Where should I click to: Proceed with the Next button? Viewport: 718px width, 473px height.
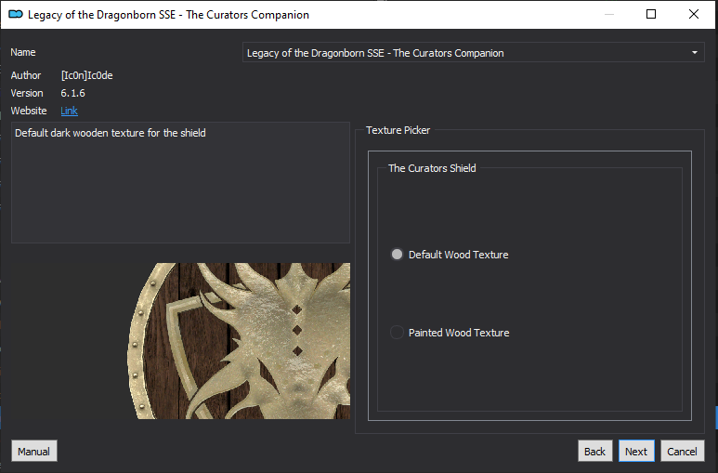coord(636,452)
